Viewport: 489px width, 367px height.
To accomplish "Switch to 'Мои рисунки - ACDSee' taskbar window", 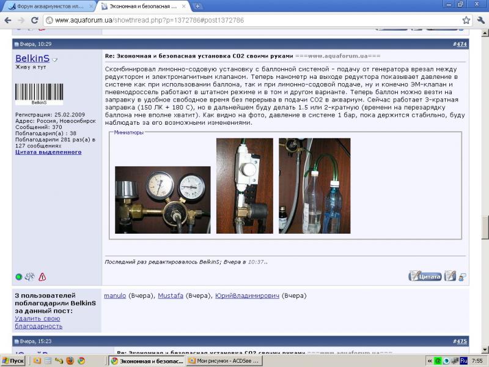I will tap(224, 361).
